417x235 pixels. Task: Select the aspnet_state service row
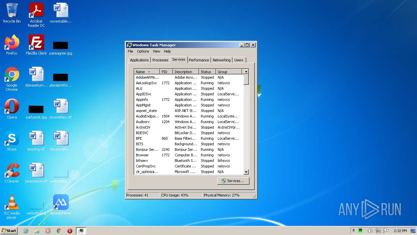click(x=189, y=111)
